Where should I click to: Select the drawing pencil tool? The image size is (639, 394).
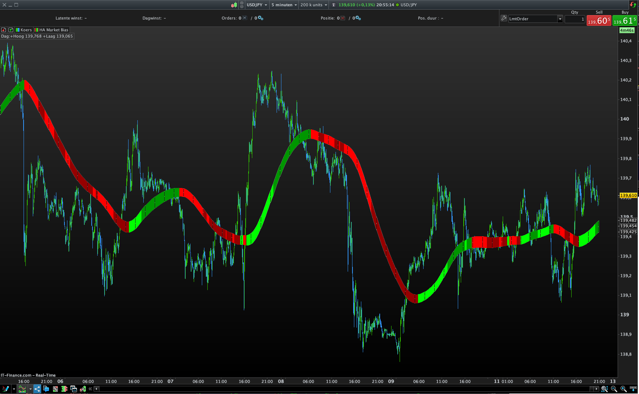pos(6,389)
